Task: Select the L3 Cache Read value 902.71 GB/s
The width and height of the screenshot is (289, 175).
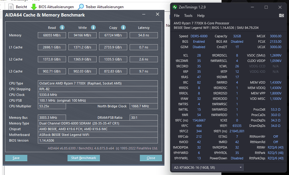Action: tap(52, 71)
